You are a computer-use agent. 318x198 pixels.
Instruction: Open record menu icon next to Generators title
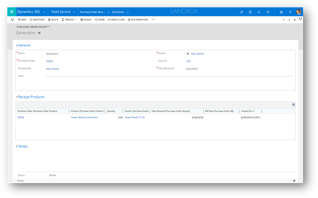click(x=39, y=33)
